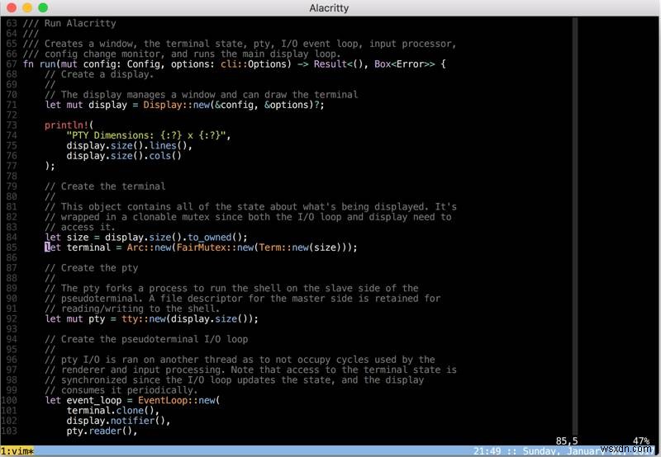
Task: Click 'display.notifier(),' on line 102
Action: [x=118, y=421]
